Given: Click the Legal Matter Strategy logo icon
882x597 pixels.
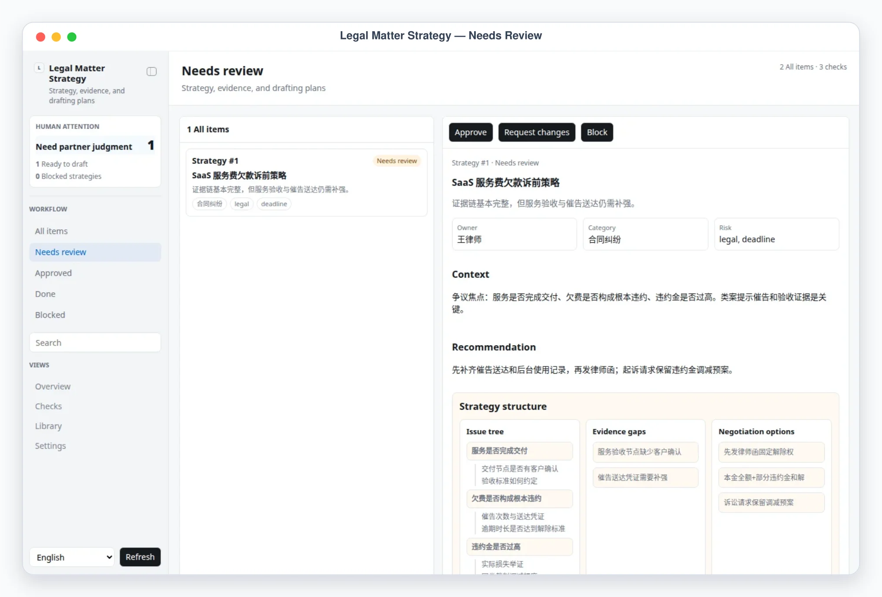Looking at the screenshot, I should pos(39,68).
